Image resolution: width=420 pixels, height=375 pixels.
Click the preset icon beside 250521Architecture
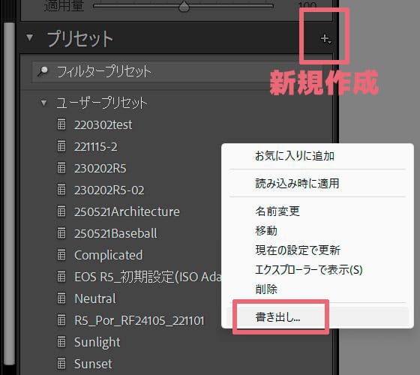[61, 211]
